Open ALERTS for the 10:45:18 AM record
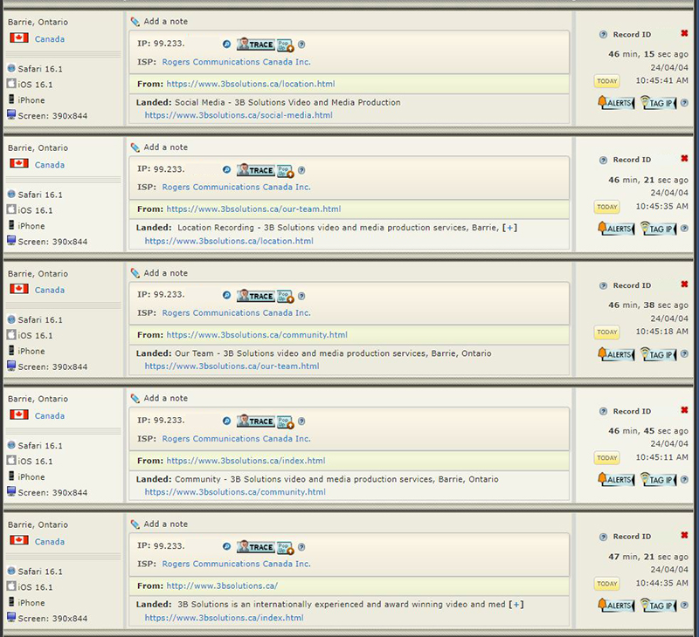This screenshot has height=637, width=699. (x=616, y=354)
